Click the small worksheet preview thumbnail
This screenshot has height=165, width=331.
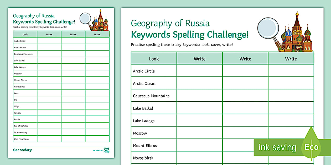click(x=61, y=82)
